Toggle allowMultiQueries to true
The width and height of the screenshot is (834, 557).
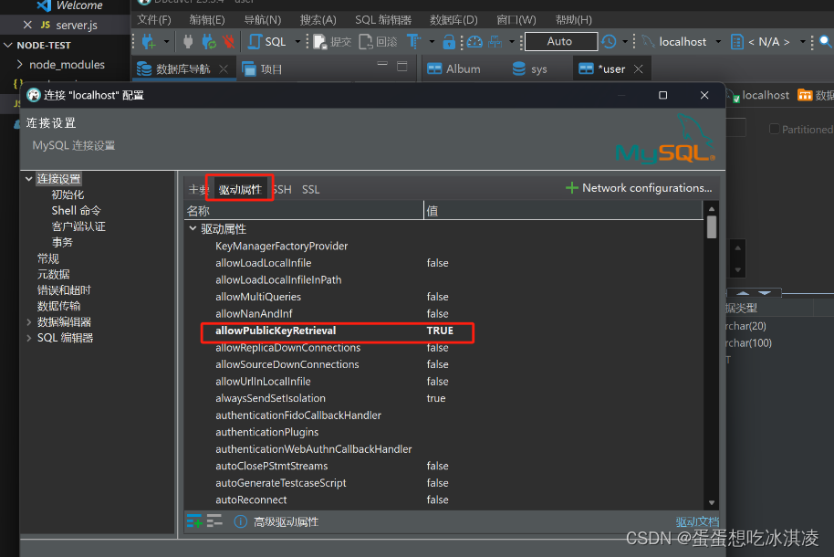[437, 296]
